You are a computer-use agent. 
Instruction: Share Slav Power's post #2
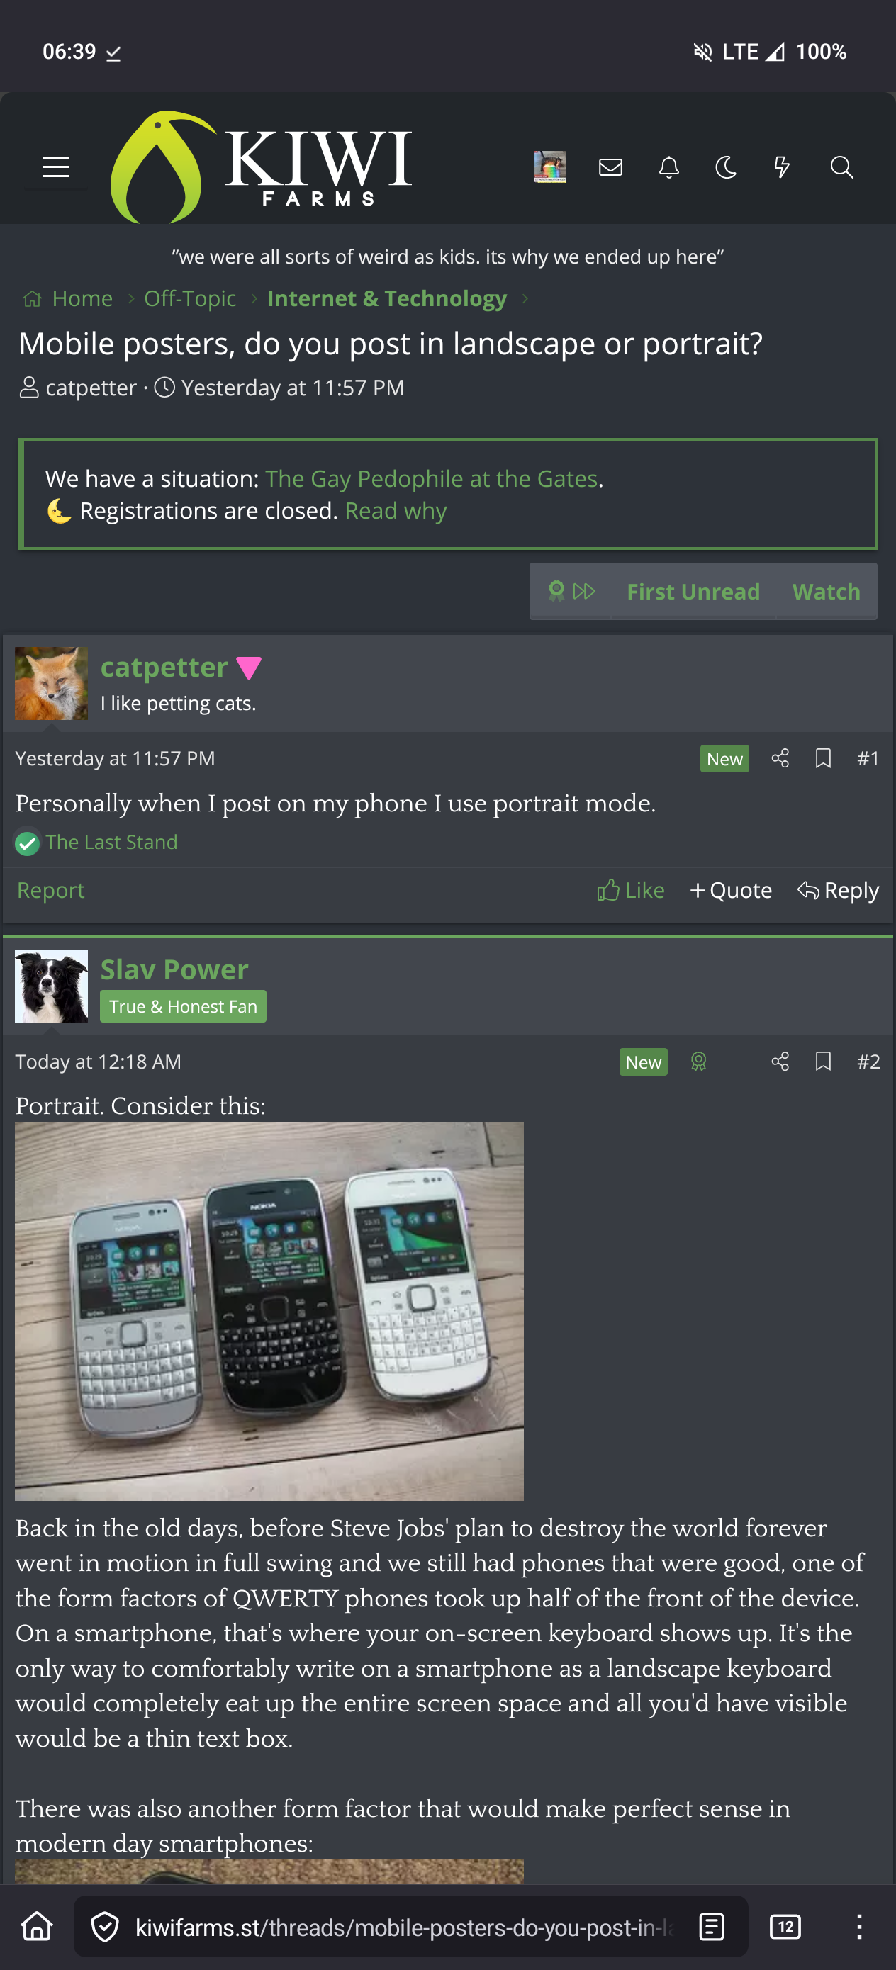pos(780,1061)
